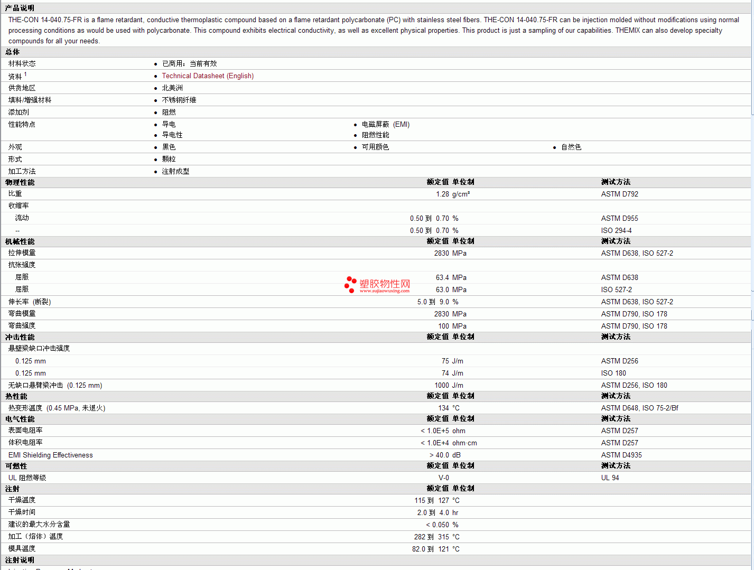This screenshot has height=570, width=754.
Task: Click the V-0 flammability rating
Action: (444, 478)
